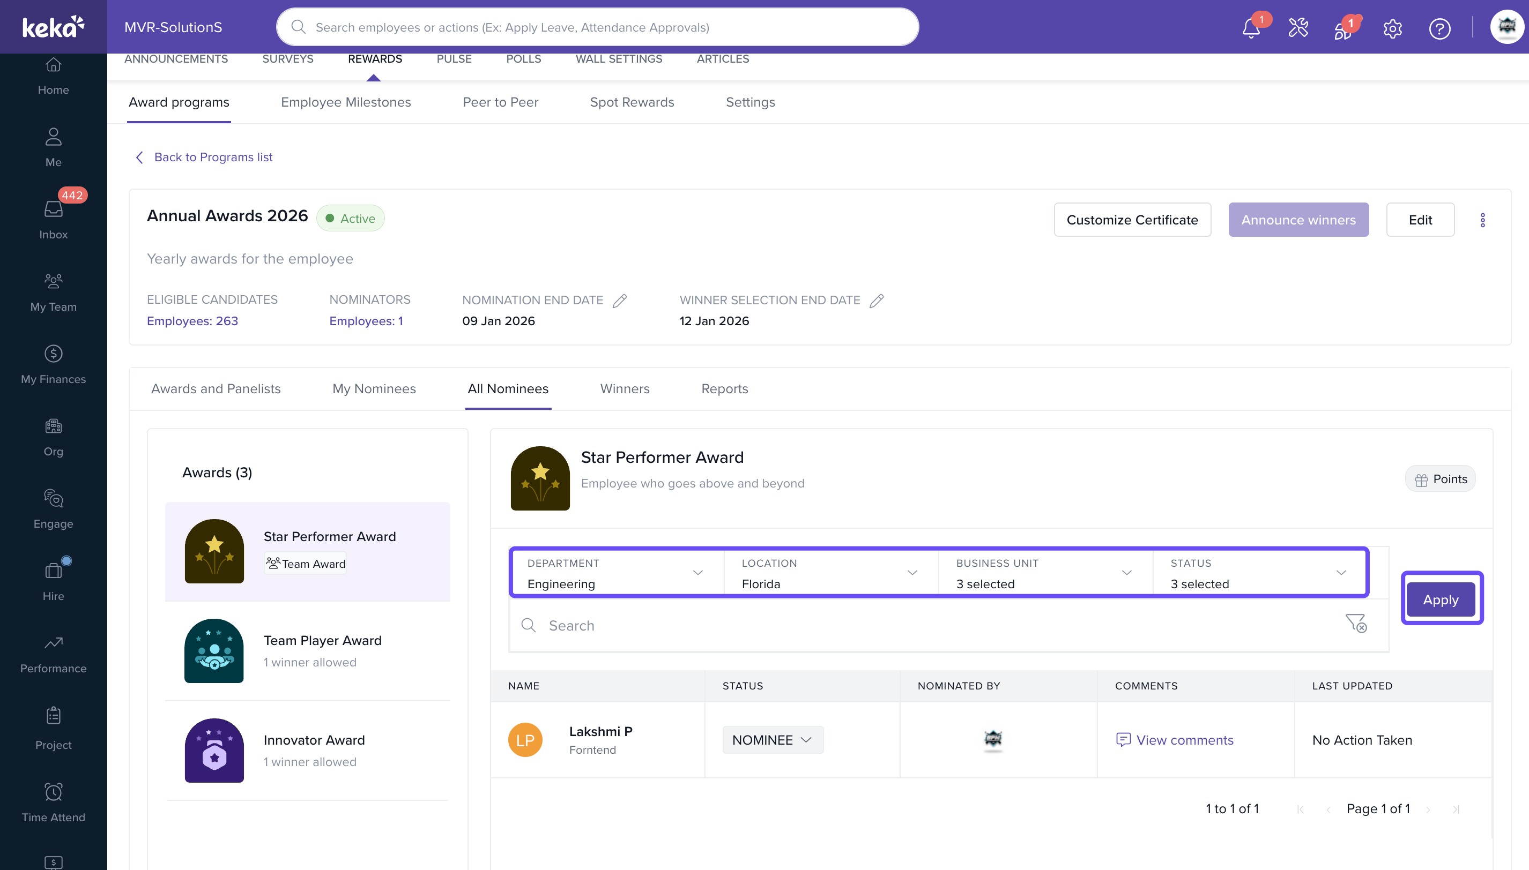
Task: Select the Innovator Award thumbnail
Action: (x=214, y=751)
